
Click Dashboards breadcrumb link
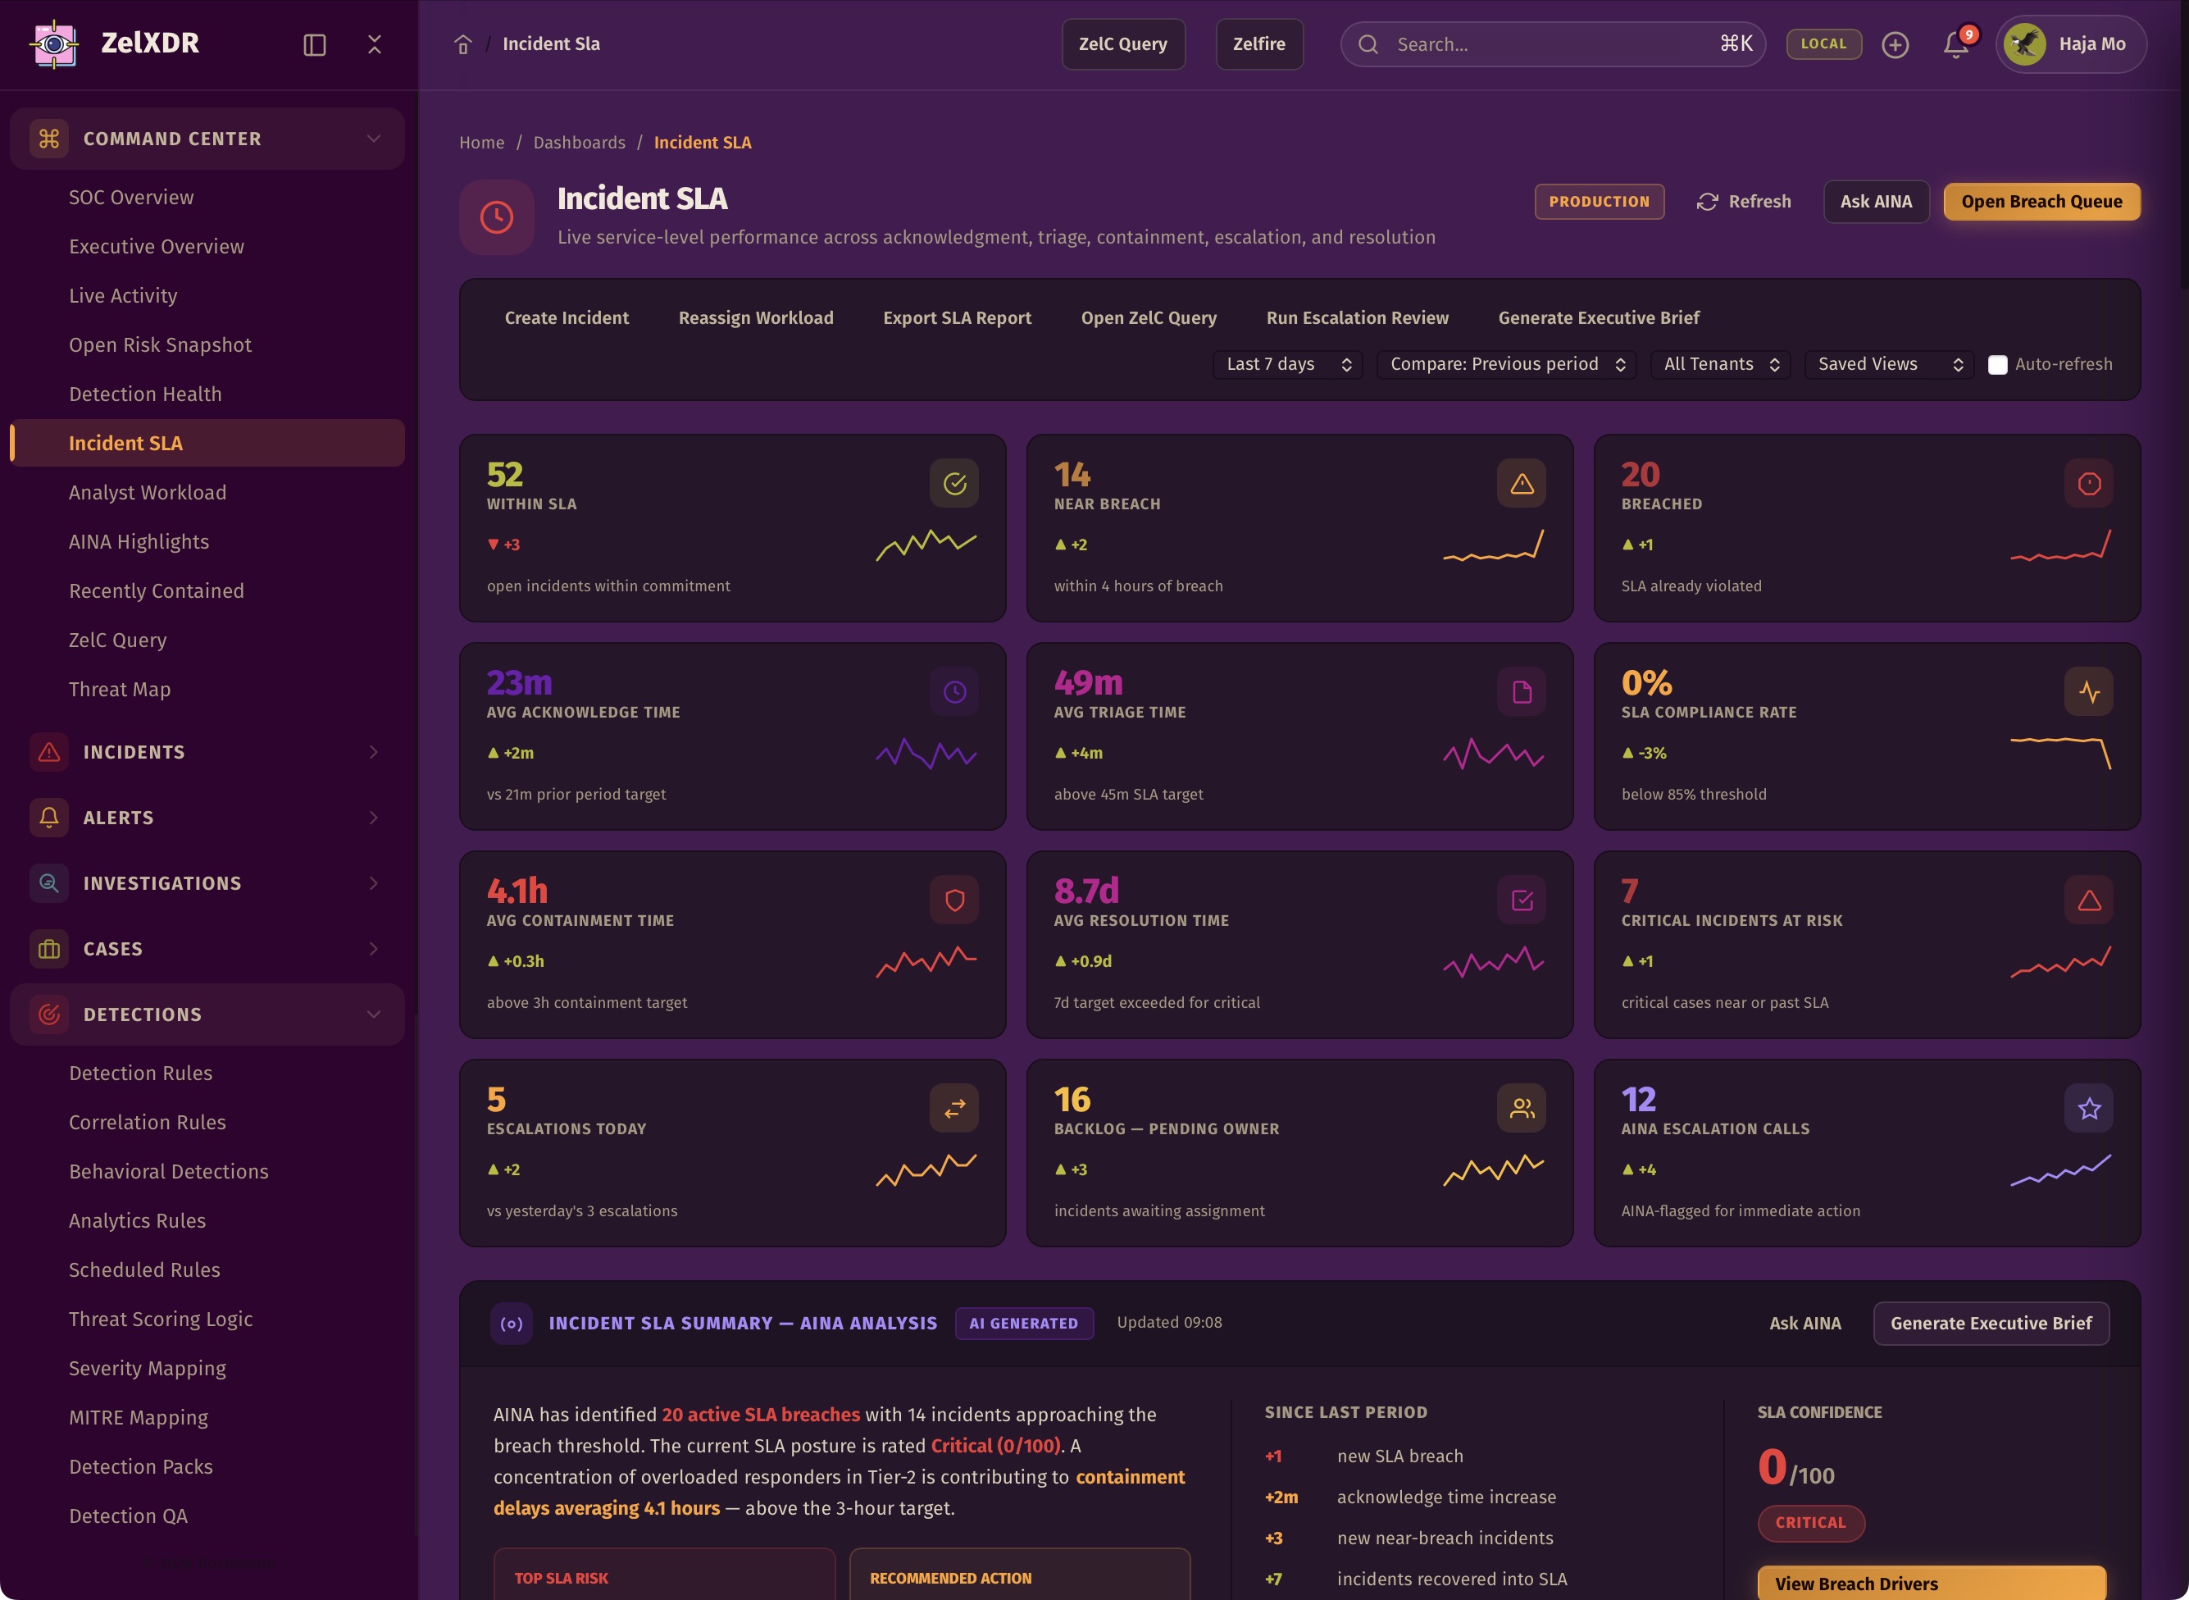tap(579, 143)
